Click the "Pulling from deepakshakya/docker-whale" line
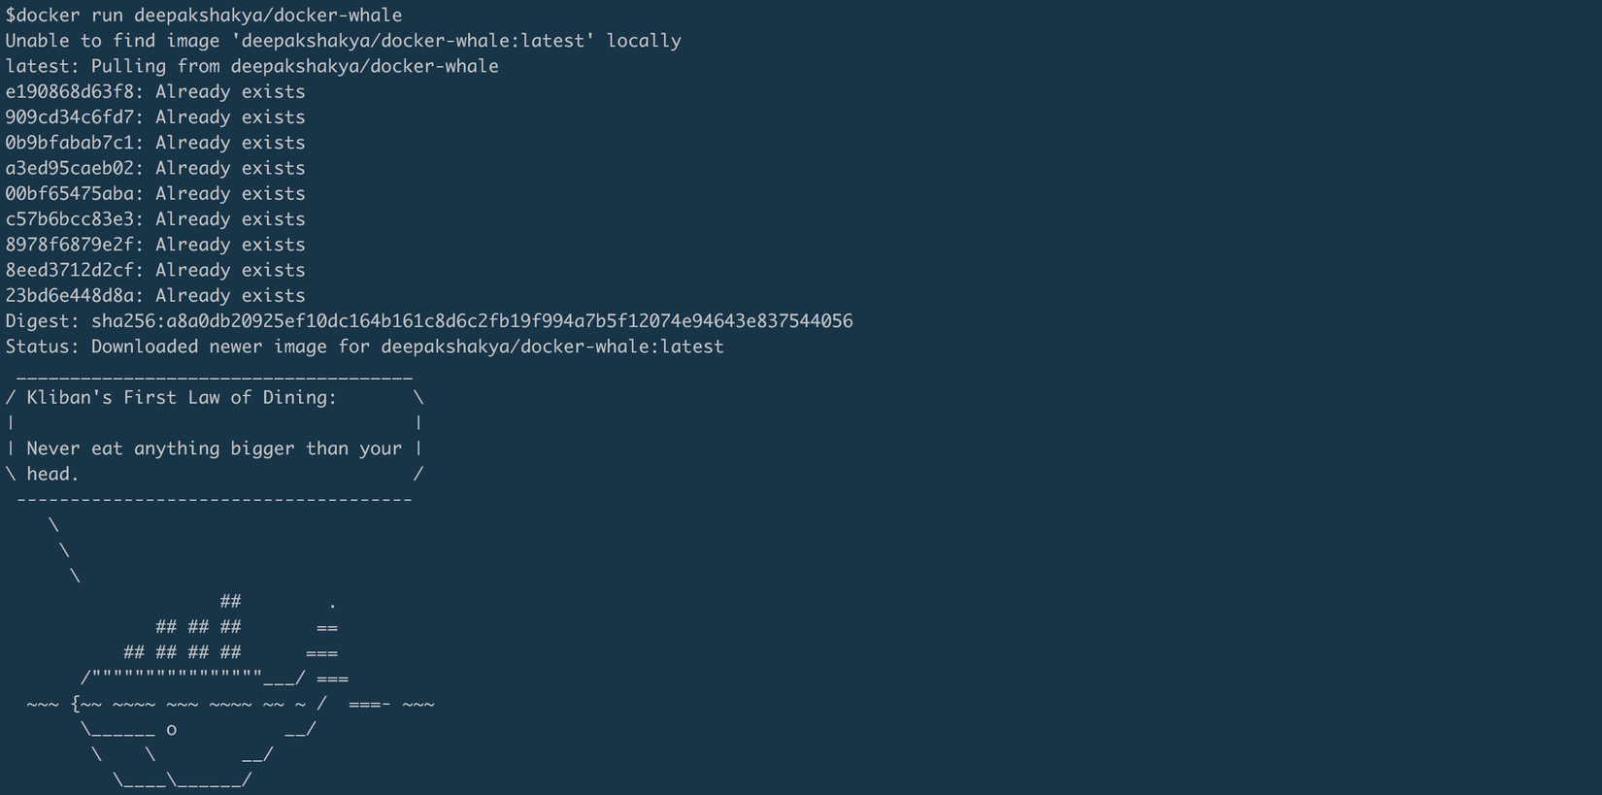Screen dimensions: 1602x795 pyautogui.click(x=251, y=66)
